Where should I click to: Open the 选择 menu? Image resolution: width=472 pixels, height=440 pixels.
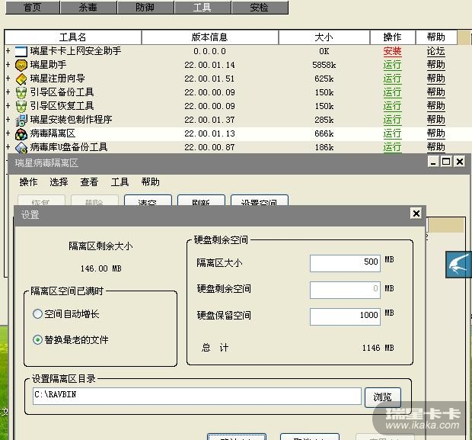point(59,181)
